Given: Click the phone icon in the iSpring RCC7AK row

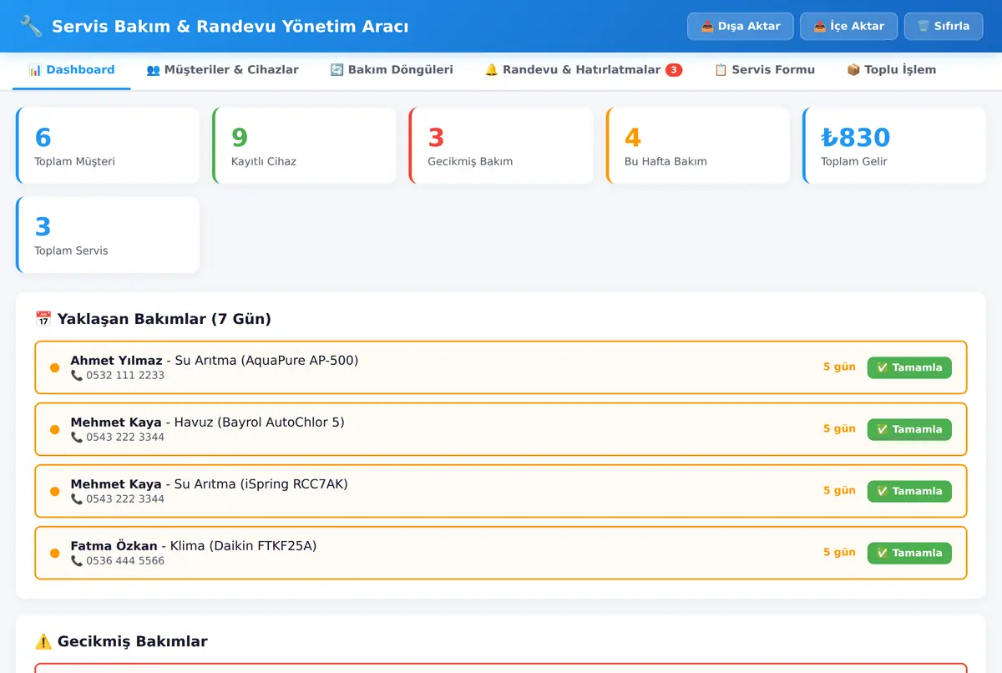Looking at the screenshot, I should click(x=77, y=499).
